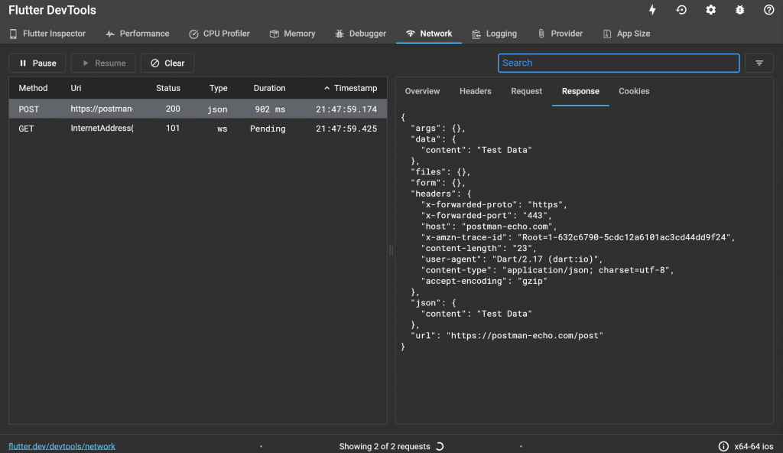The height and width of the screenshot is (453, 783).
Task: Select the Network tab
Action: [429, 34]
